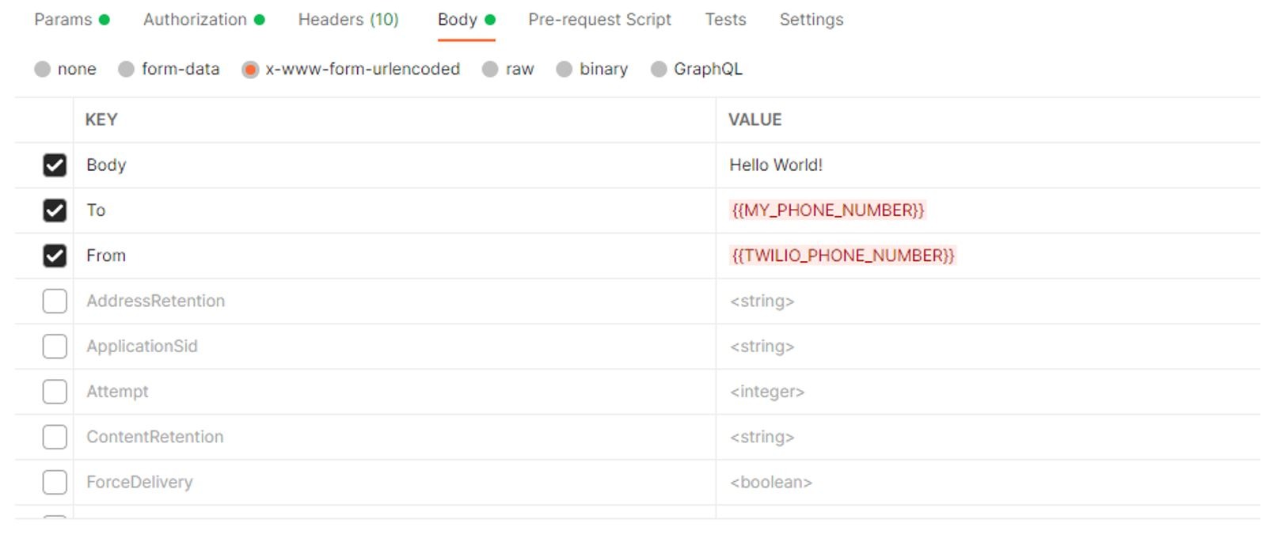Screen dimensions: 1281x546
Task: Check the ForceDelivery parameter checkbox
Action: 55,482
